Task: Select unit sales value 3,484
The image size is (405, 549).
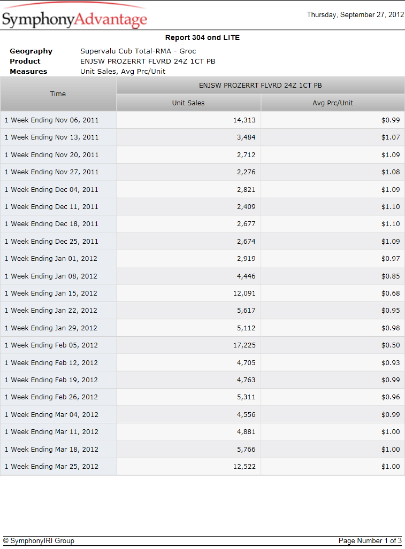Action: [246, 137]
